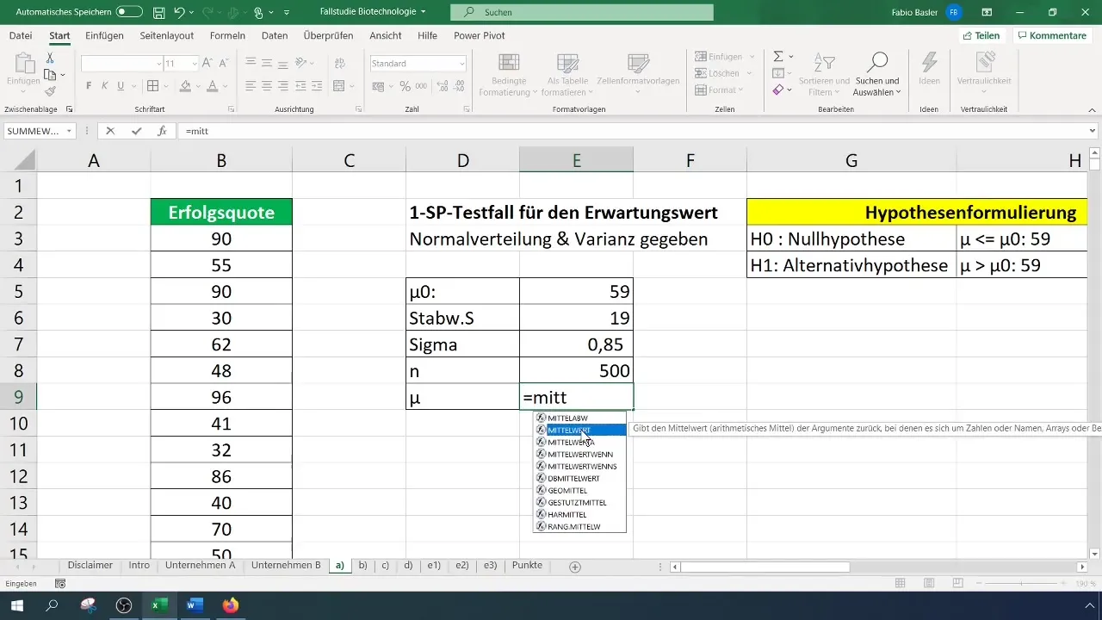Click the Undo arrow icon
The image size is (1102, 620).
pyautogui.click(x=180, y=12)
